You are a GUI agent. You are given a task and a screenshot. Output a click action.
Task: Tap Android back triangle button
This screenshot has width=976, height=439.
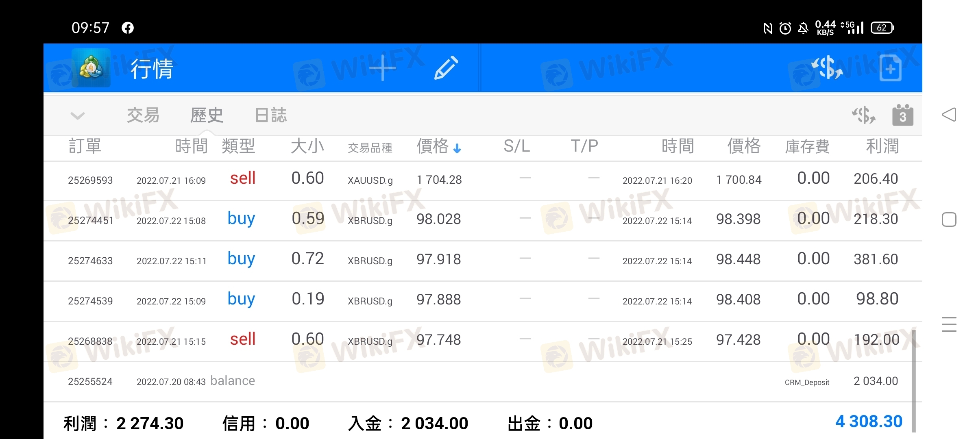pyautogui.click(x=949, y=115)
